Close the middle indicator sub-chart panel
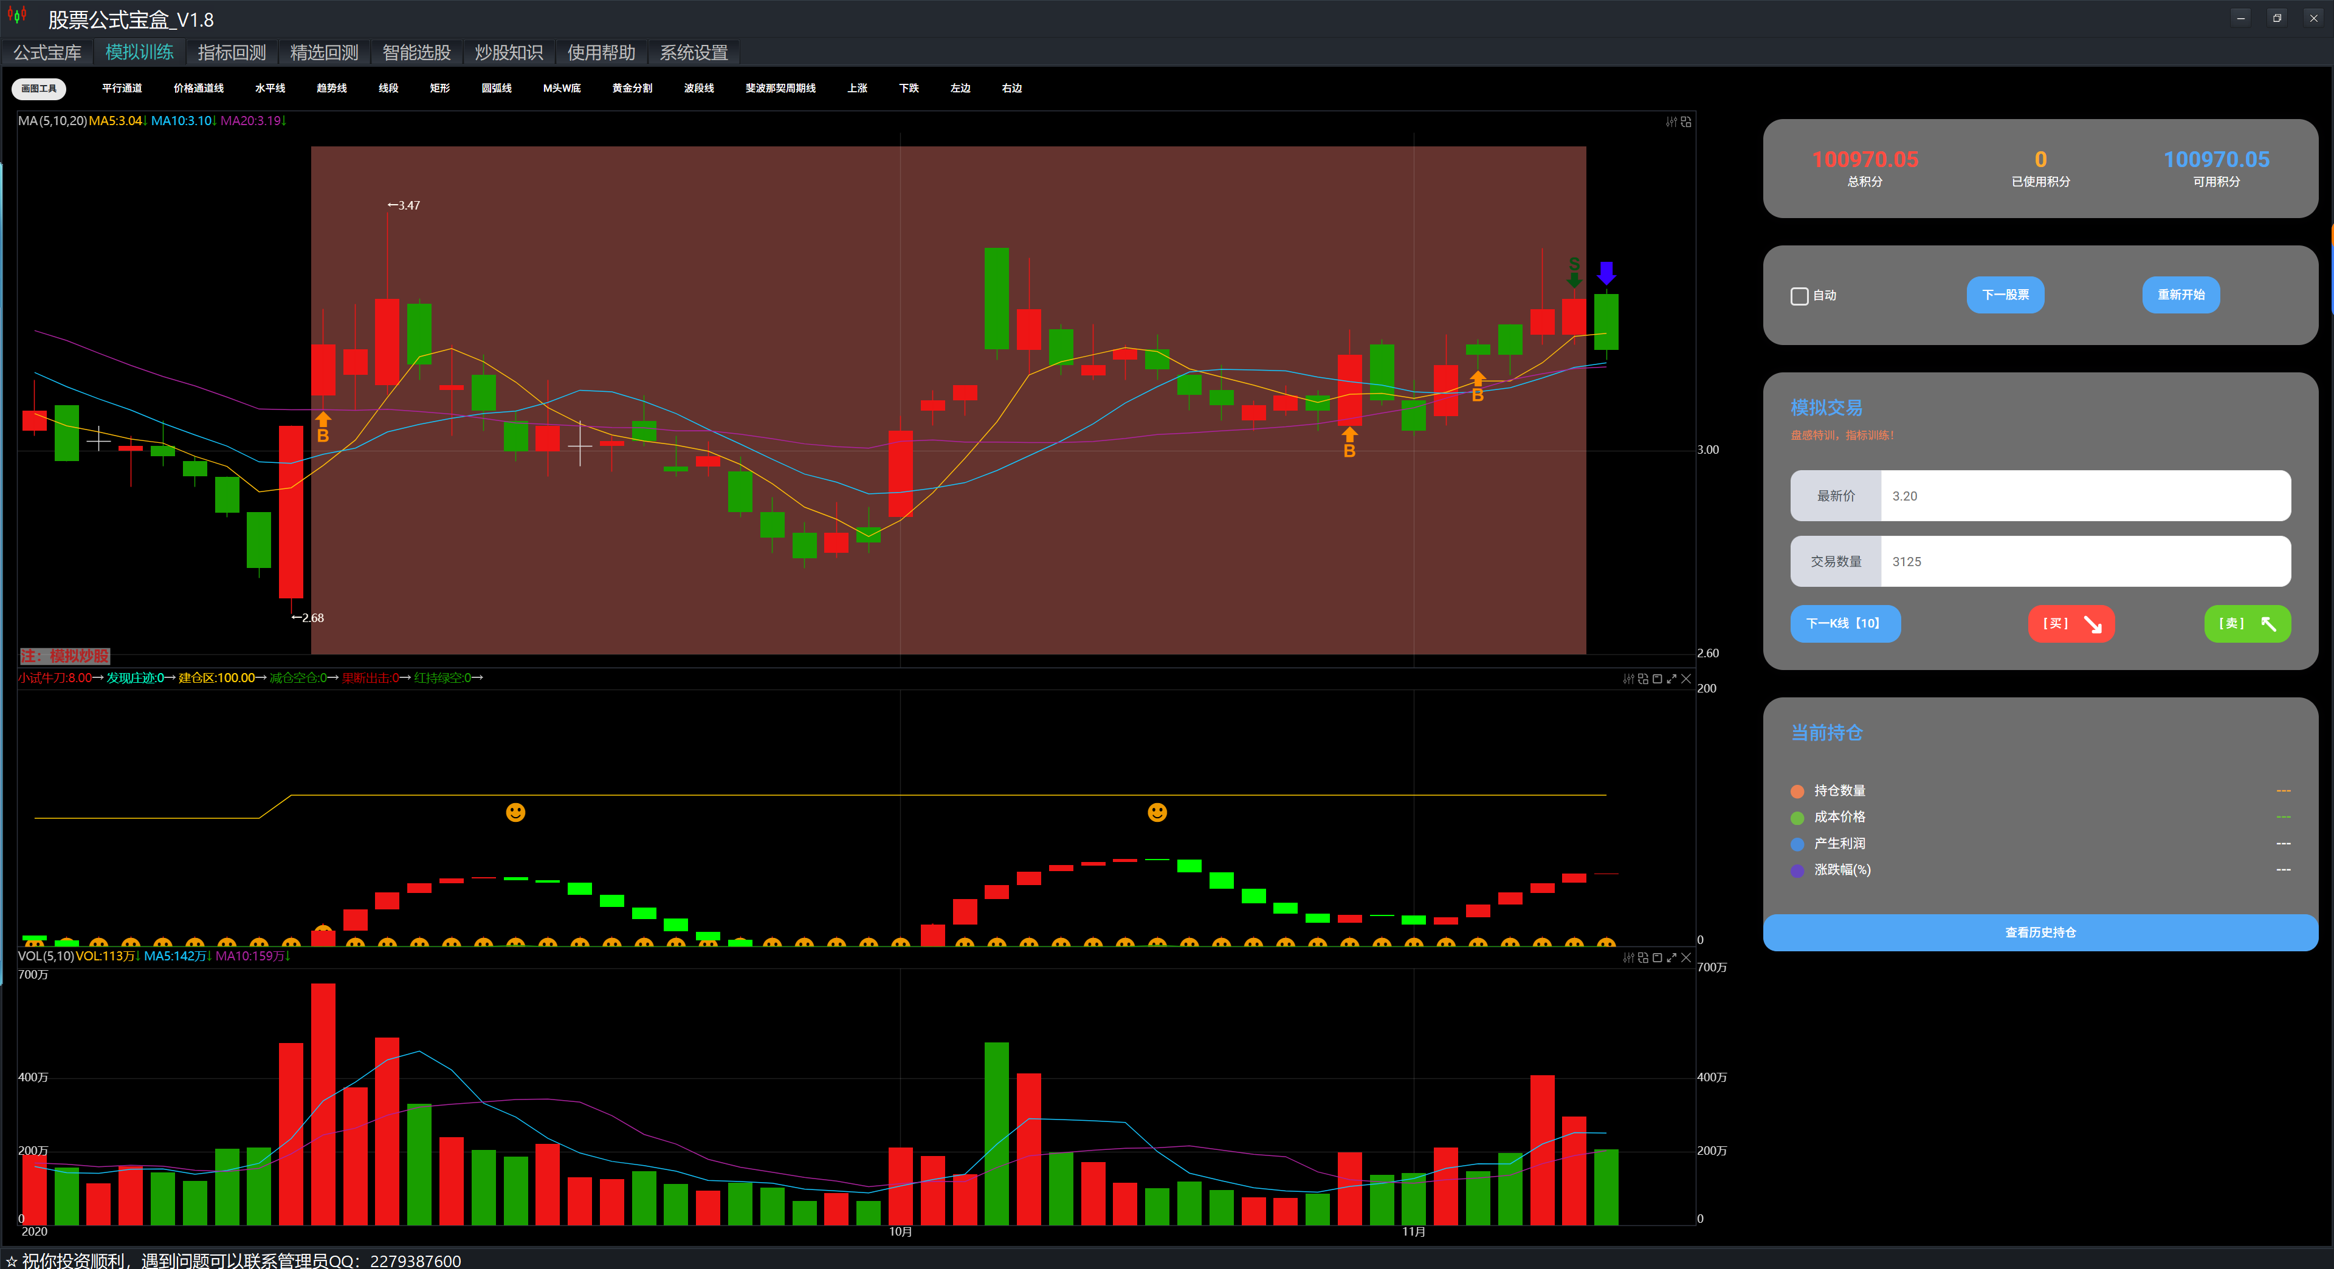2334x1269 pixels. tap(1685, 679)
